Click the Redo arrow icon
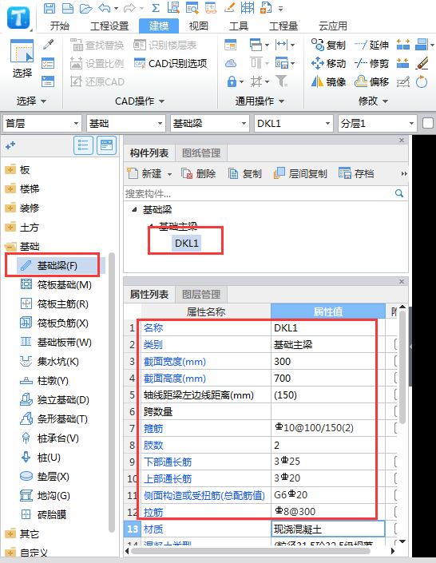Image resolution: width=436 pixels, height=563 pixels. click(x=129, y=8)
